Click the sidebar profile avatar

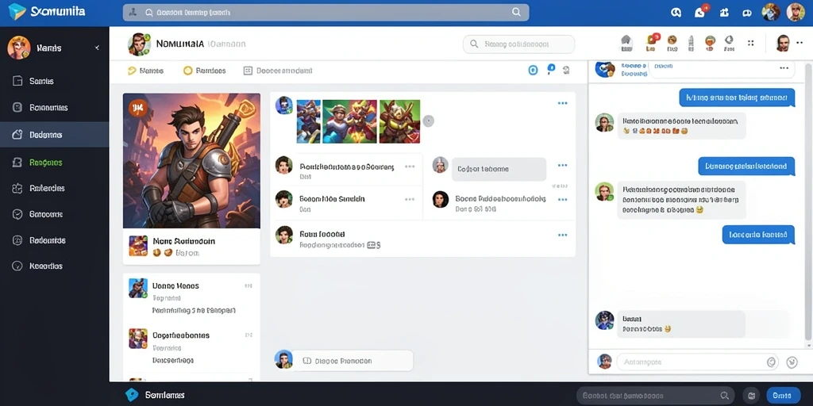[x=19, y=48]
